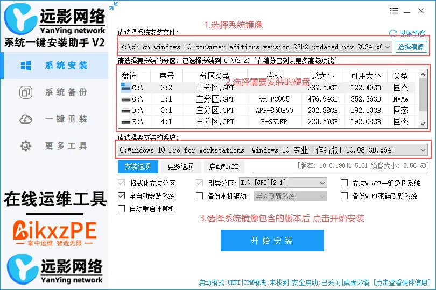Enable 备份WIFI密码到新系统 checkbox
436x290 pixels.
[344, 196]
